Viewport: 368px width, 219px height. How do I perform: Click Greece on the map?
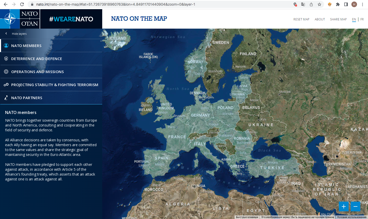(237, 166)
